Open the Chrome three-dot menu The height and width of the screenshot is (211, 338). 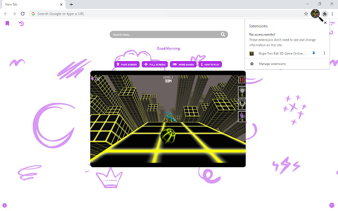(x=333, y=13)
